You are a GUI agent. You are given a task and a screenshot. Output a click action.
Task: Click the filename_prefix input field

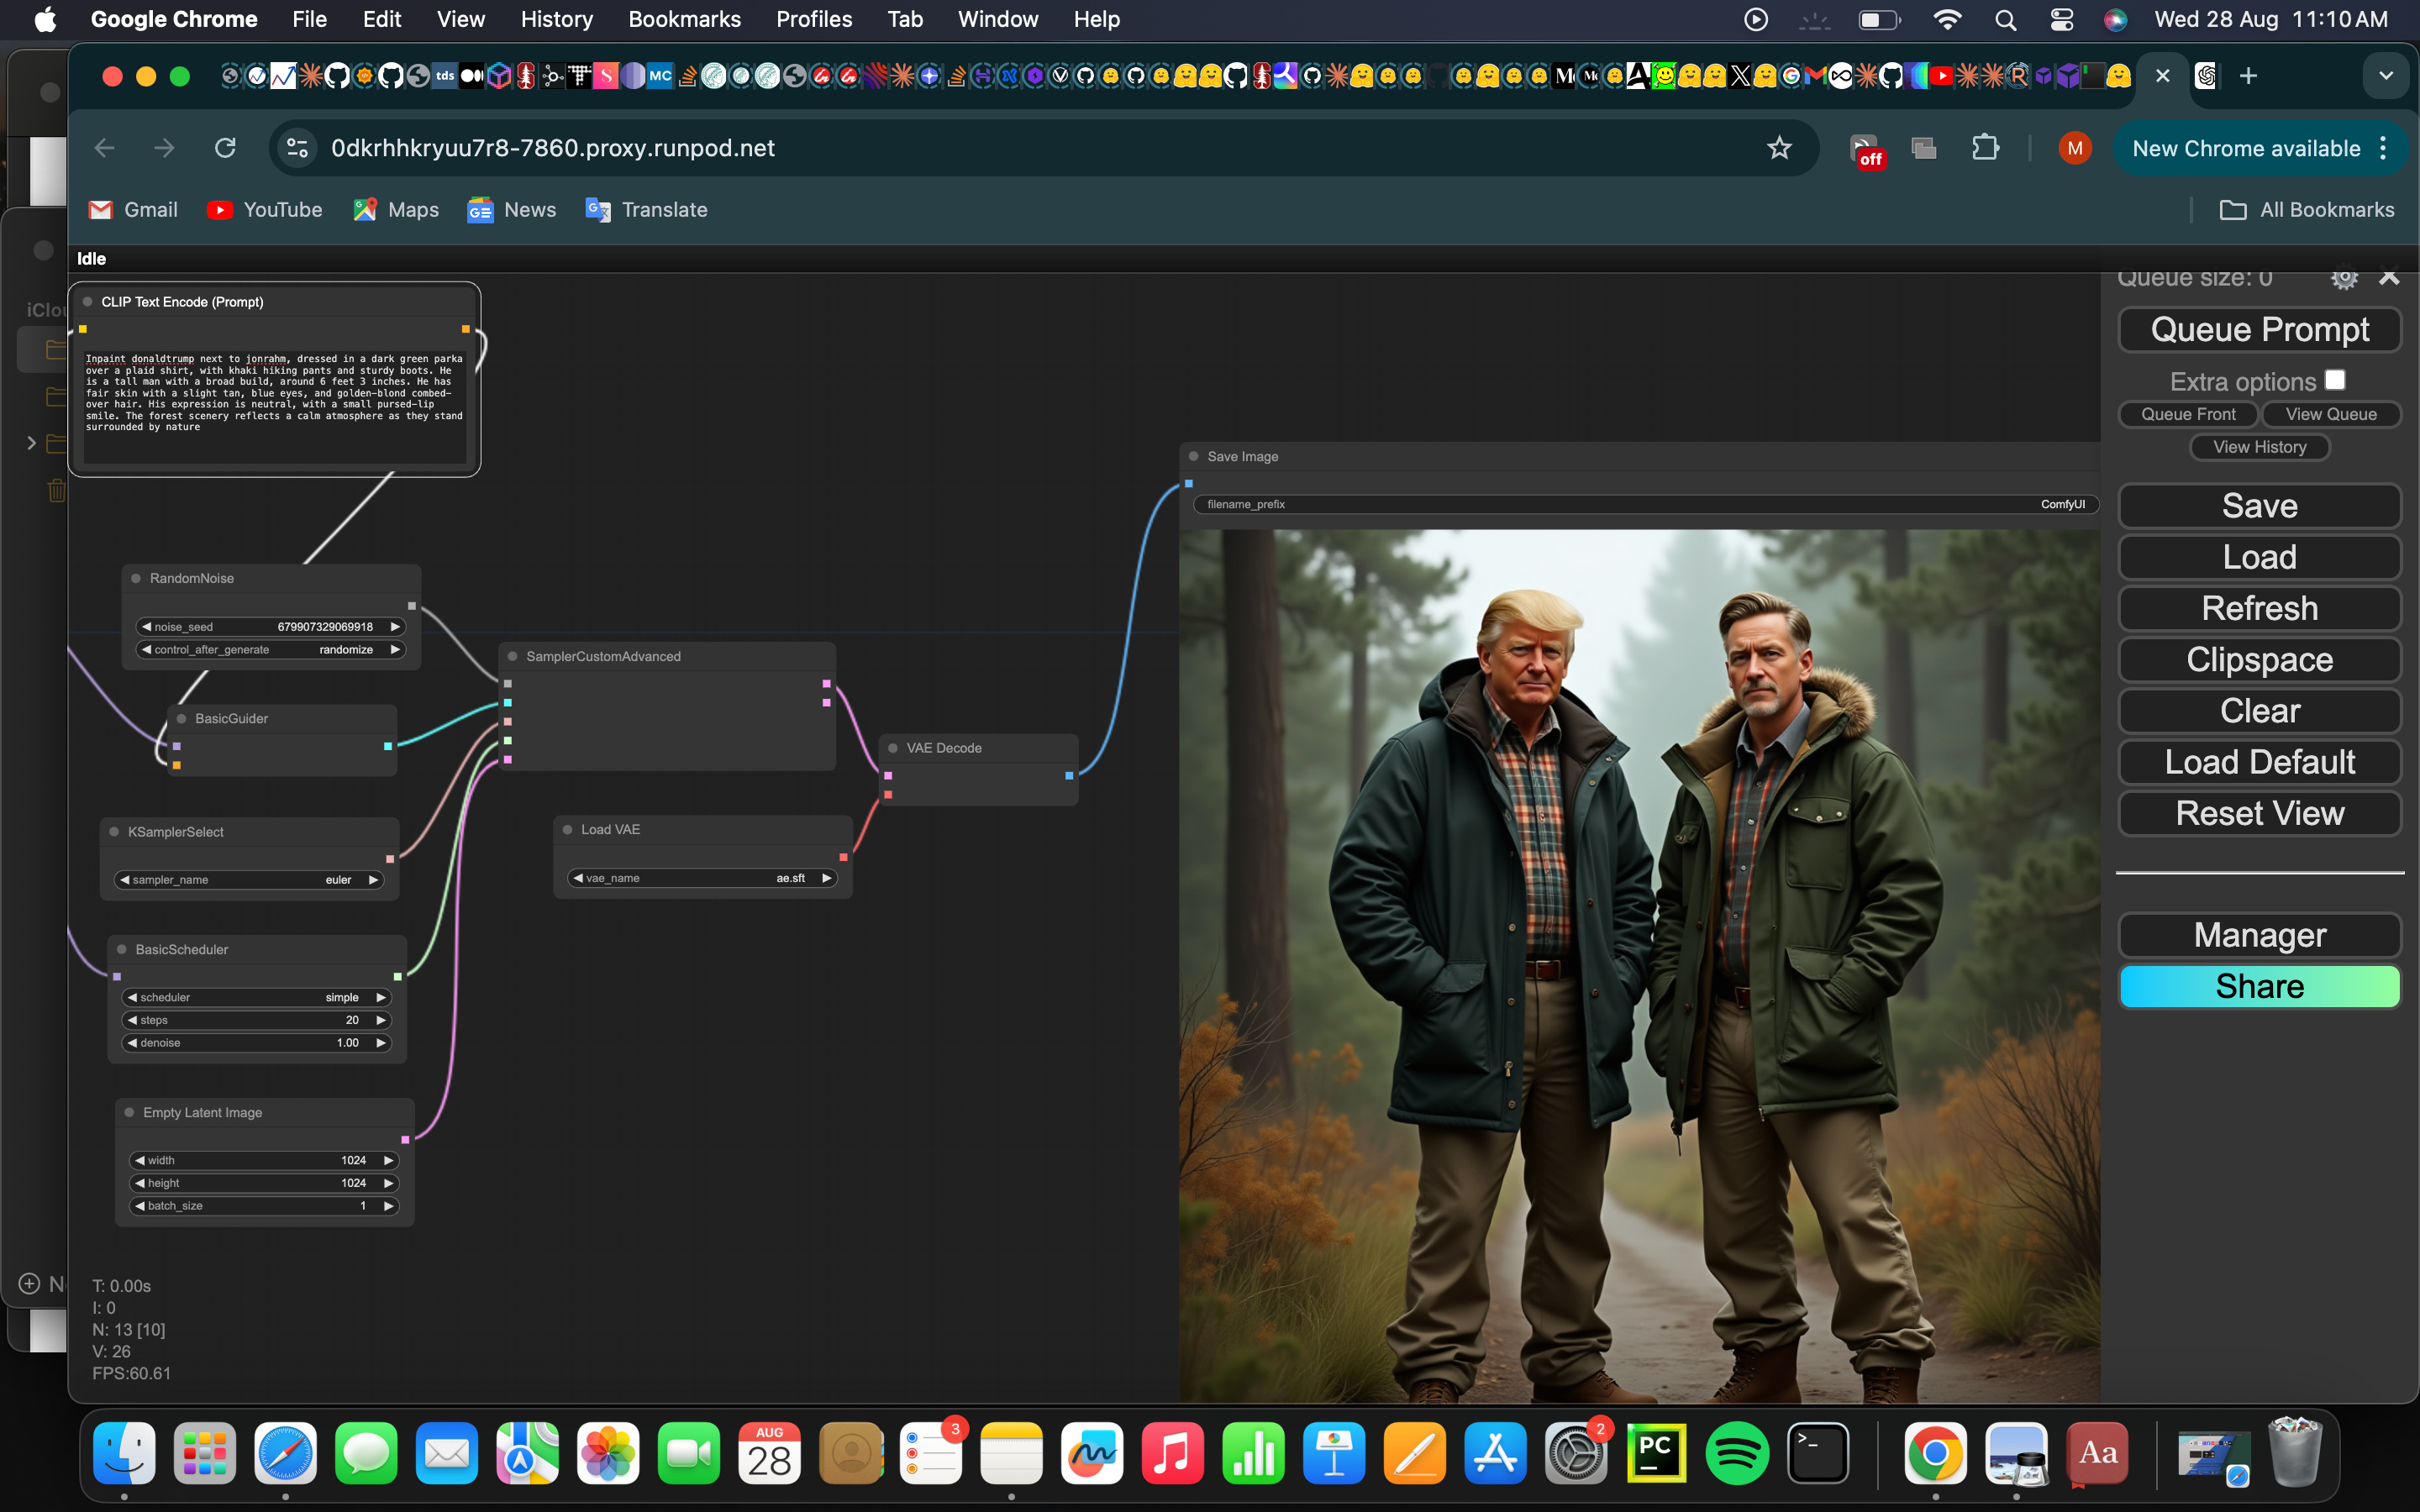[1600, 504]
